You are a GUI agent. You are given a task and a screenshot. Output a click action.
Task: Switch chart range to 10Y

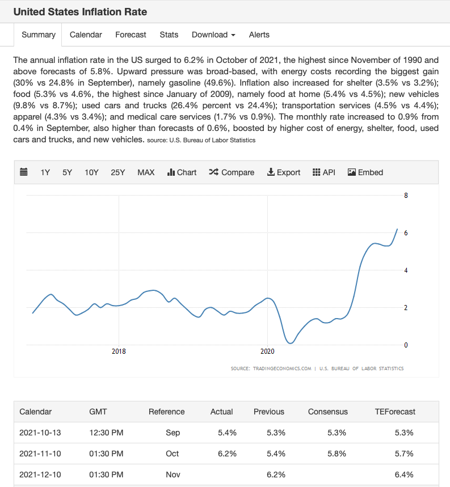click(91, 172)
